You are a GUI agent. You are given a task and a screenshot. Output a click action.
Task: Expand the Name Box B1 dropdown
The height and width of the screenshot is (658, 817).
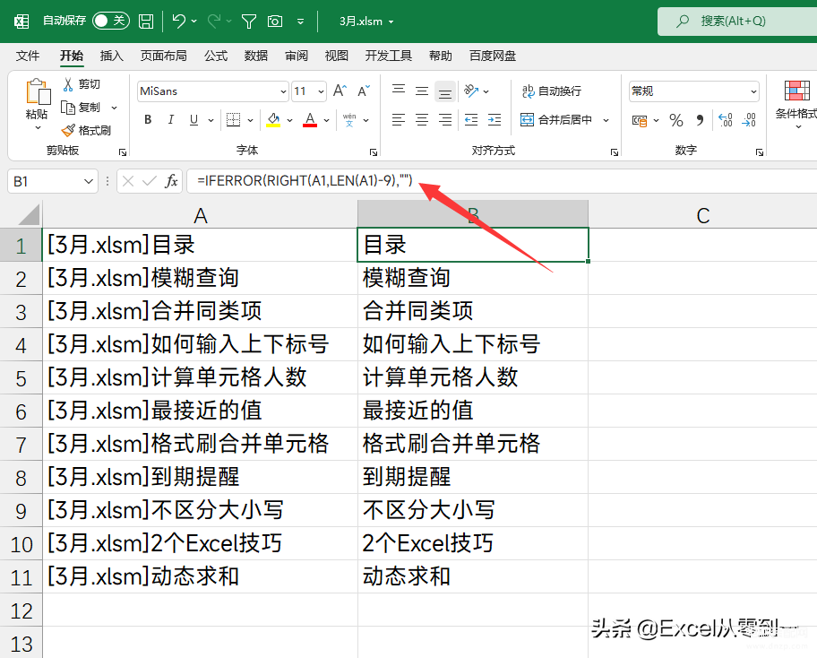tap(89, 181)
